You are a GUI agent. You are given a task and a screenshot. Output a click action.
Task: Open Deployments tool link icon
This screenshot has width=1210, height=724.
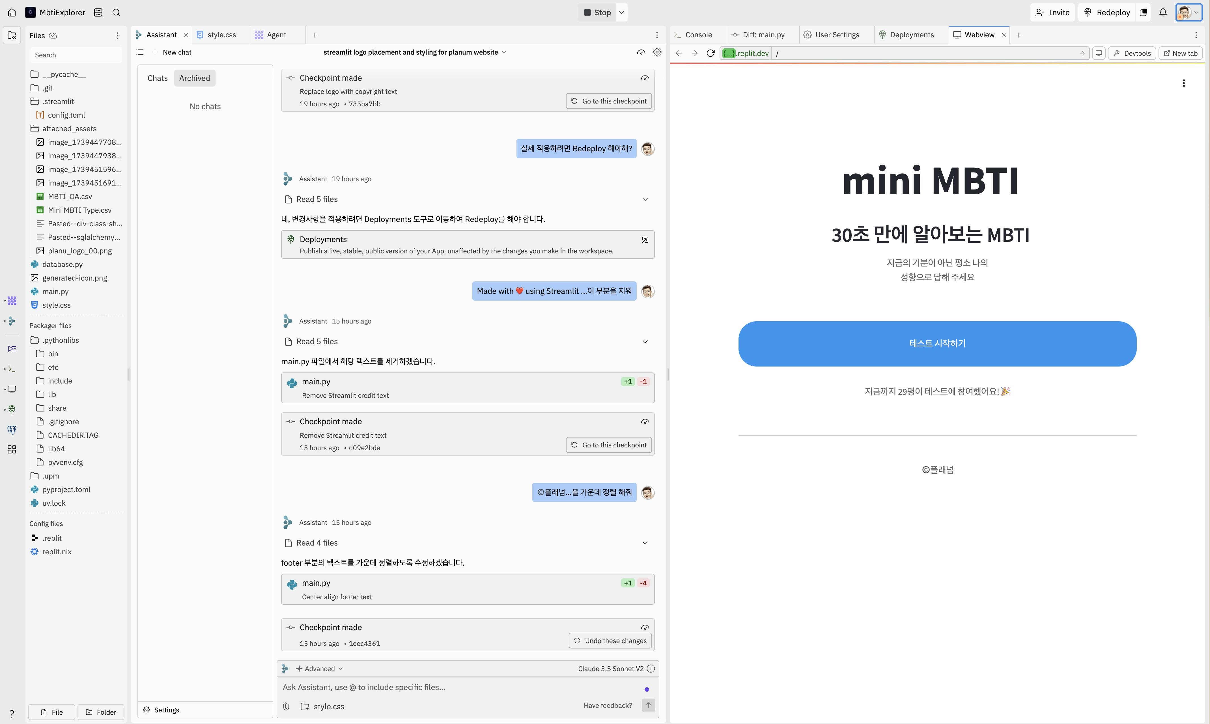(x=645, y=240)
